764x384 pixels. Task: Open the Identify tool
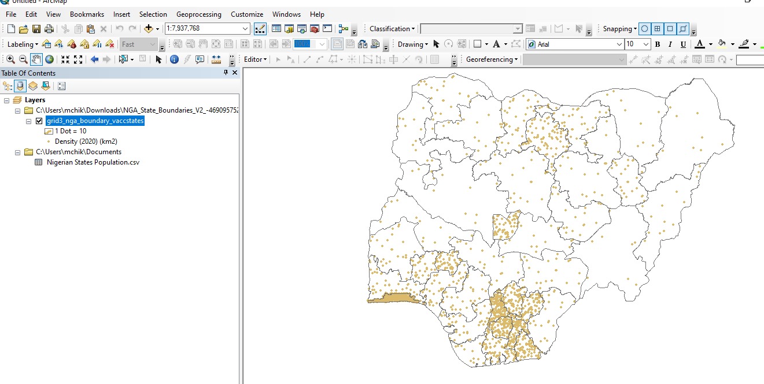[174, 59]
